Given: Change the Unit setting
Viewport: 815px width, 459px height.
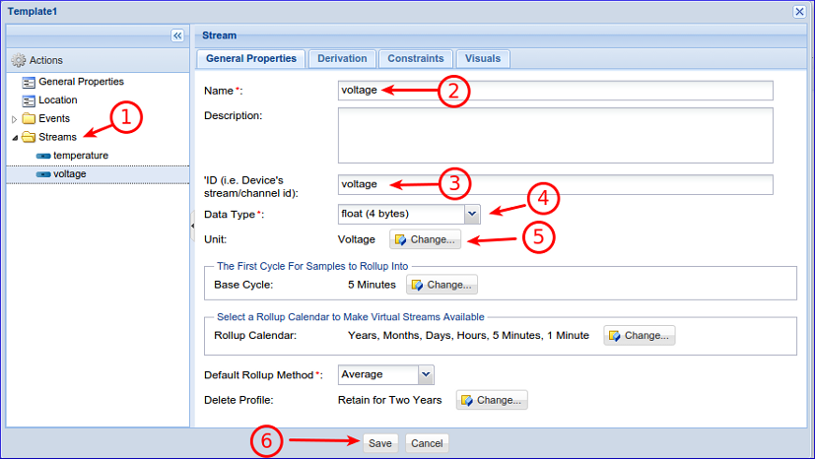Looking at the screenshot, I should [x=425, y=239].
